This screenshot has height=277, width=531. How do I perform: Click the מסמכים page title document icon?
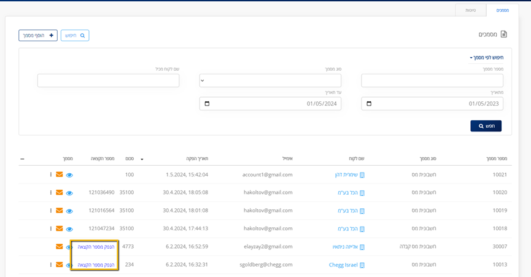coord(504,34)
